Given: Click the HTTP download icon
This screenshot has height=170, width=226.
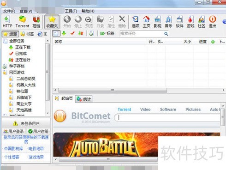Looking at the screenshot, I should point(7,22).
